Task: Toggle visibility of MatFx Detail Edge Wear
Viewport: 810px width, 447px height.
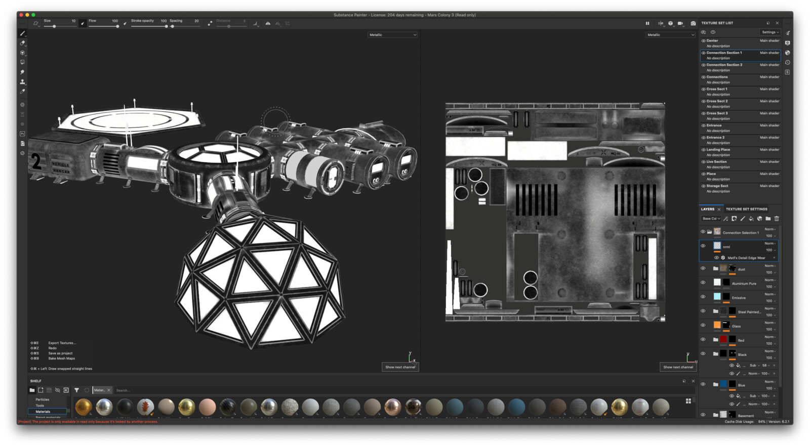Action: click(716, 258)
